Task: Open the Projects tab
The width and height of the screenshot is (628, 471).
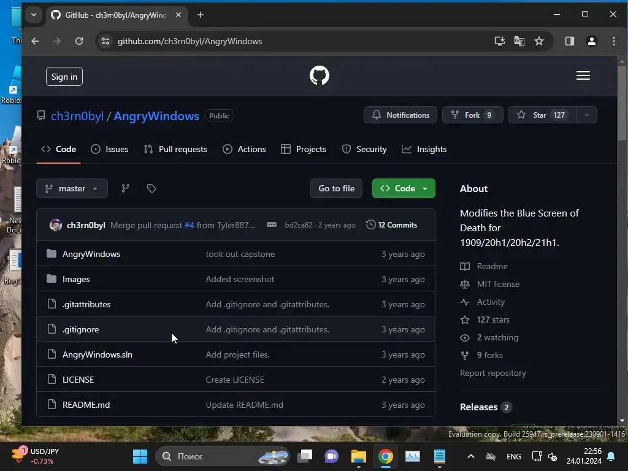Action: (x=304, y=149)
